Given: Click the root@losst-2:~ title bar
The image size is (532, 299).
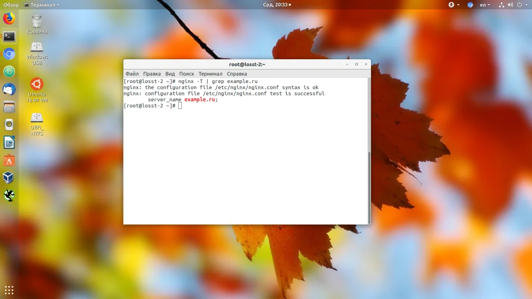Looking at the screenshot, I should (x=247, y=64).
